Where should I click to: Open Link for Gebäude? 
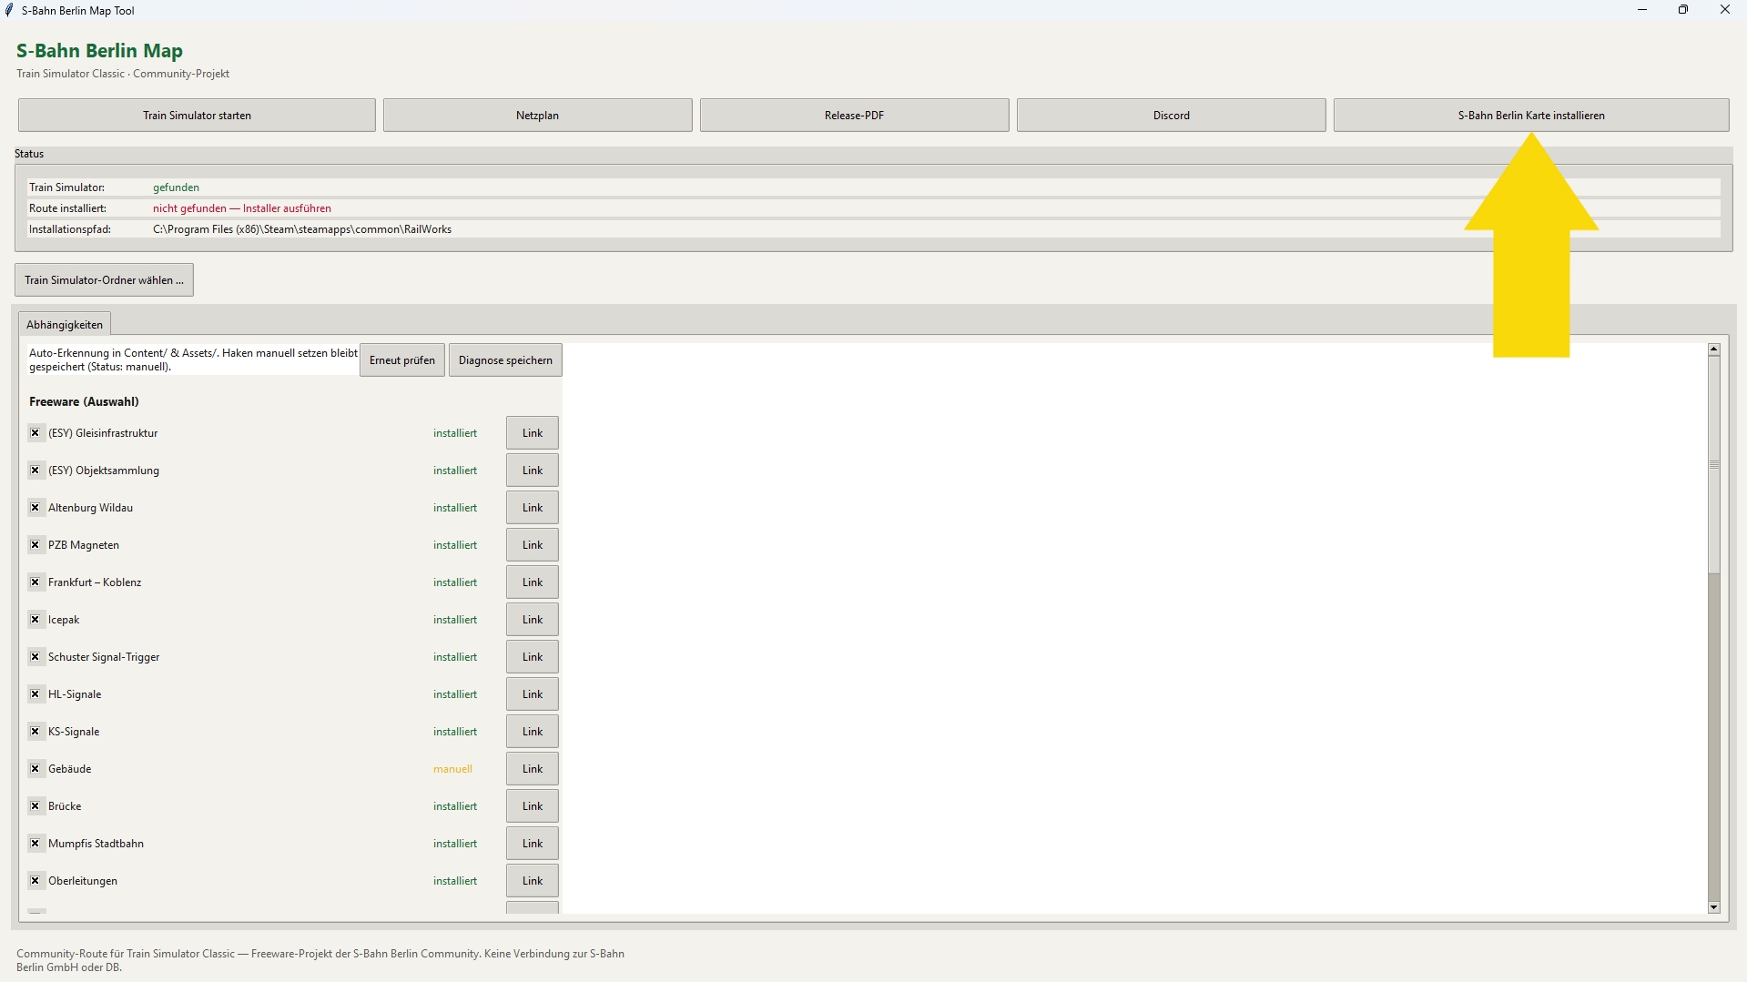533,769
